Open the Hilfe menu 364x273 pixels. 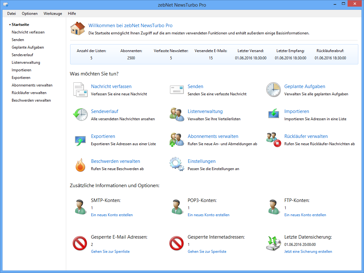[72, 14]
